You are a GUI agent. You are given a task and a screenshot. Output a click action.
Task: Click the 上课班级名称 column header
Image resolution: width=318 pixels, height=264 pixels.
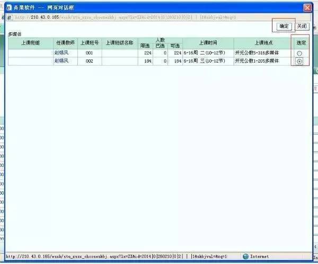click(120, 43)
